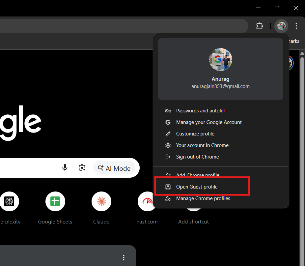Start voice search with microphone icon

(65, 168)
